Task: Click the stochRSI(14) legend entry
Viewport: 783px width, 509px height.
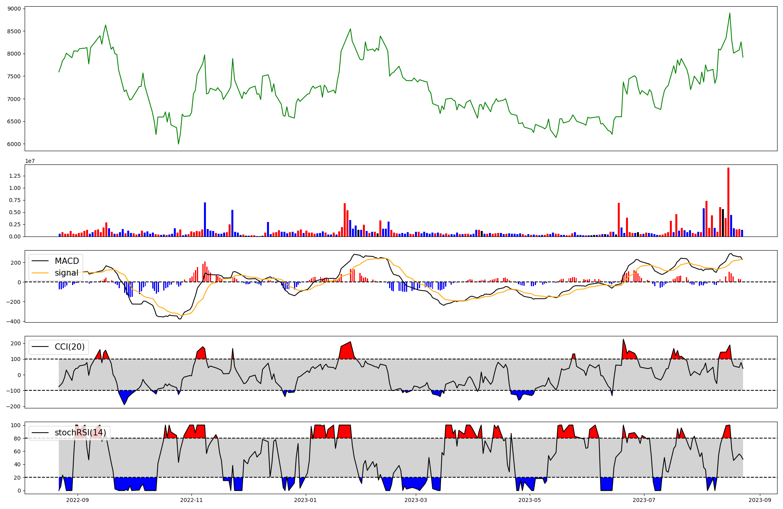Action: click(80, 433)
